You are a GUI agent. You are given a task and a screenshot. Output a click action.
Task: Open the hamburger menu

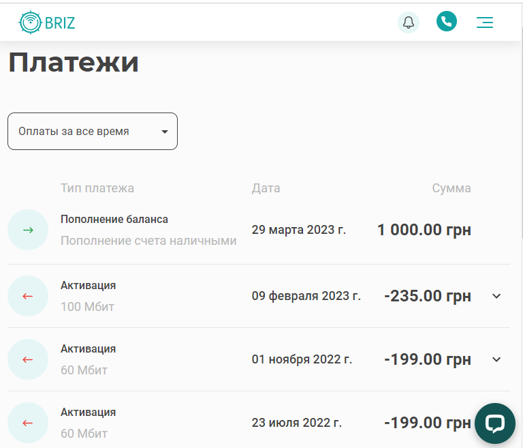pos(485,23)
